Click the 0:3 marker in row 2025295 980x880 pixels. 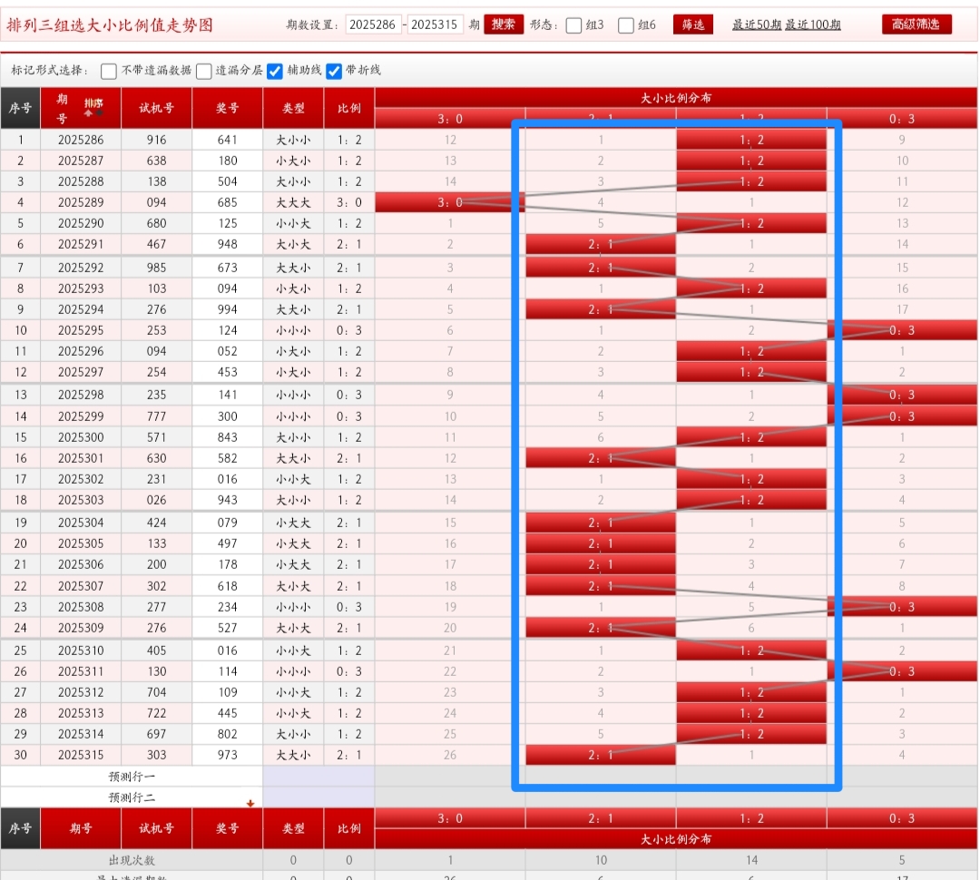point(902,330)
